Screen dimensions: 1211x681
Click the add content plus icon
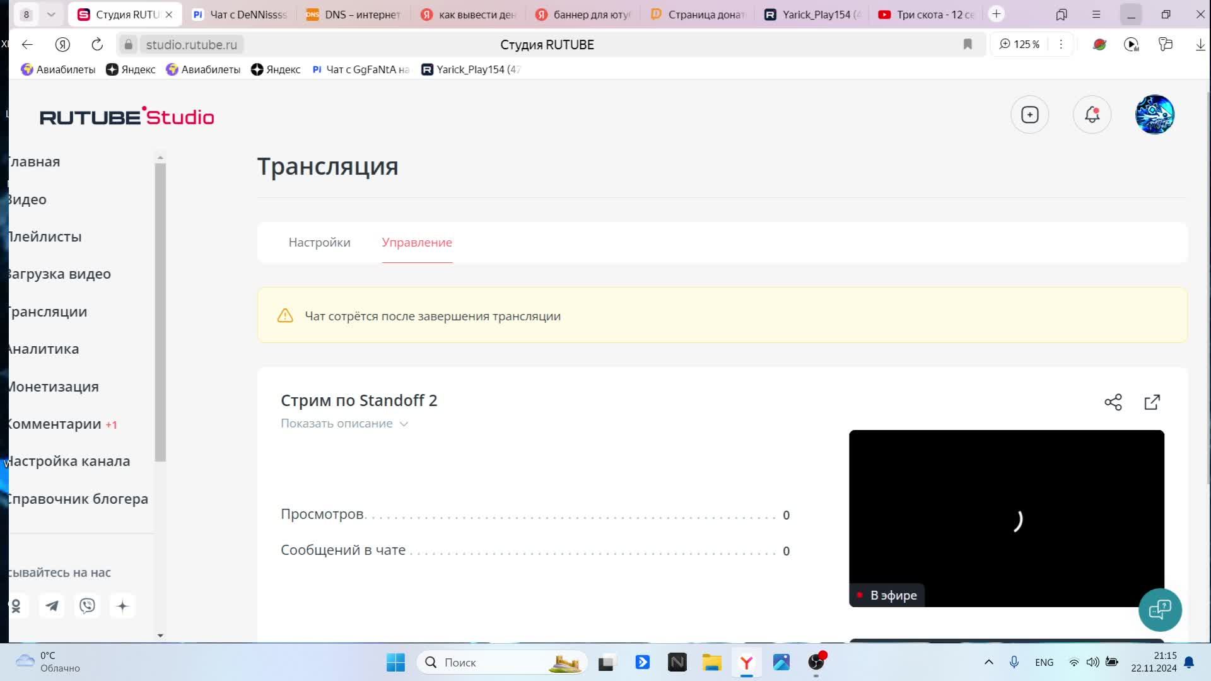[x=1029, y=115]
